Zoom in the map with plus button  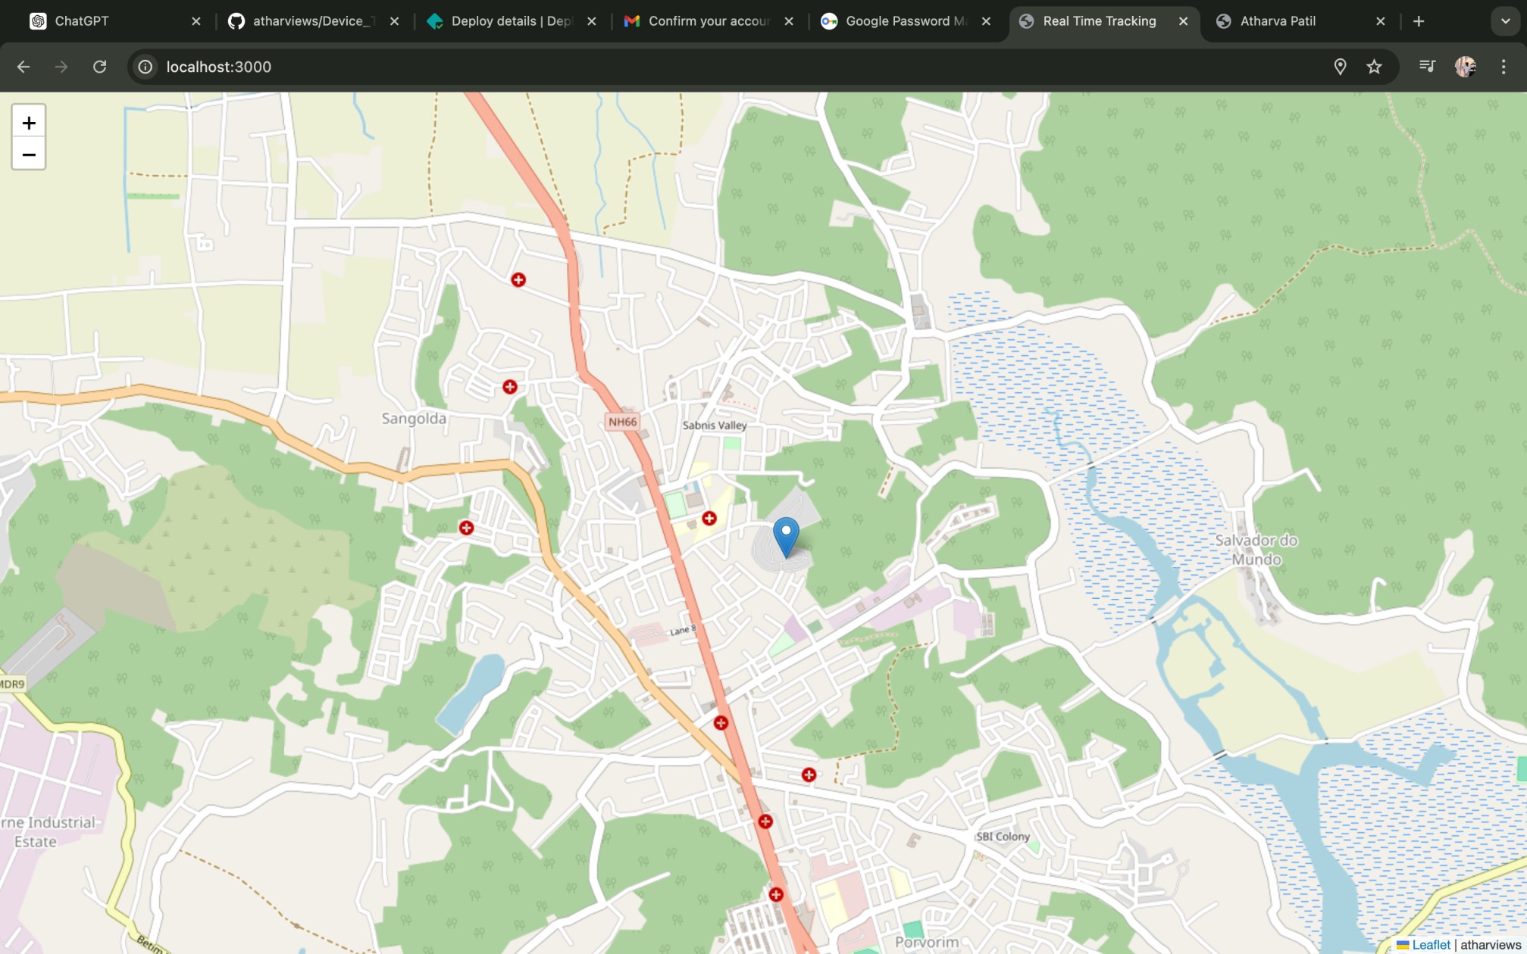(x=29, y=122)
